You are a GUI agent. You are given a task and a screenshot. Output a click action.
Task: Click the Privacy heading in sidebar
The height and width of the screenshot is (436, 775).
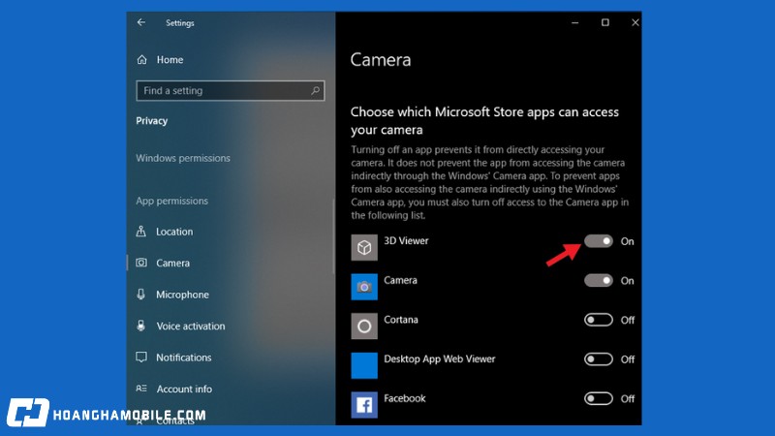152,120
